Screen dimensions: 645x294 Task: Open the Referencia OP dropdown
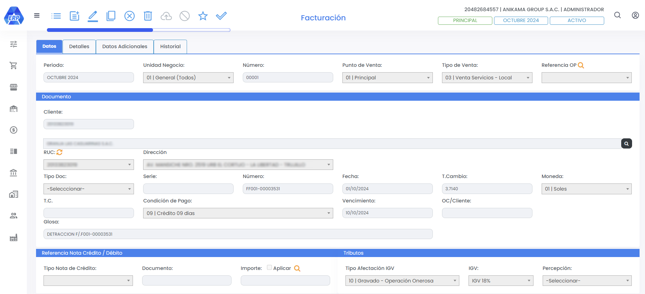587,78
